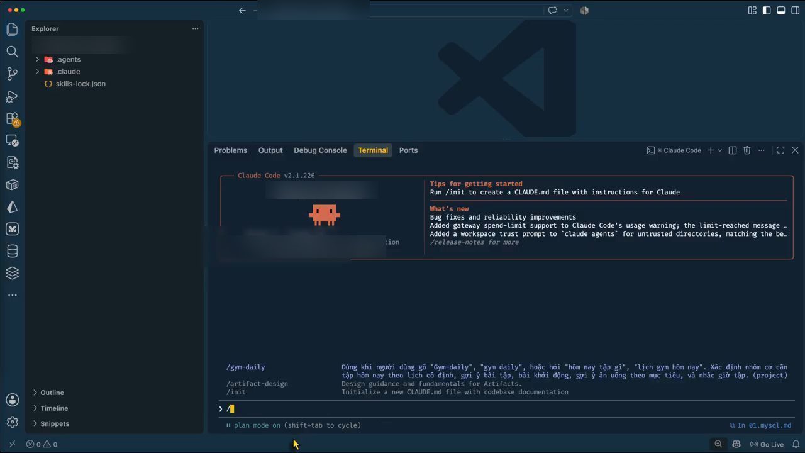Open Source Control view
Image resolution: width=805 pixels, height=453 pixels.
(x=12, y=74)
